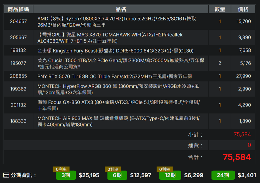This screenshot has height=183, width=260.
Task: Click the 0利率 badge above 3期
Action: coord(61,169)
